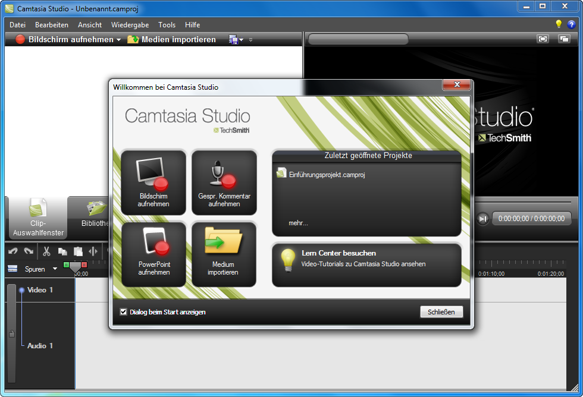Click the red Bildschirm aufnehmen toolbar button
583x397 pixels.
pos(64,39)
